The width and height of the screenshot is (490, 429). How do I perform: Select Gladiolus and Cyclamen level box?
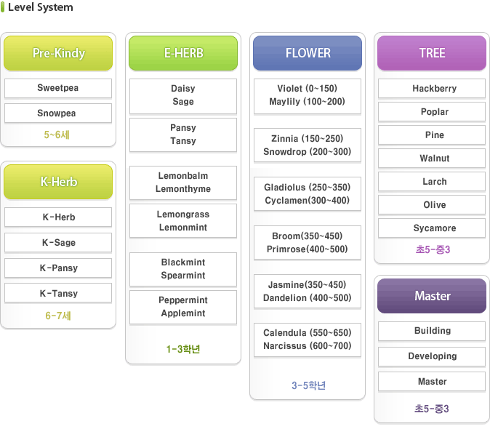[x=308, y=193]
